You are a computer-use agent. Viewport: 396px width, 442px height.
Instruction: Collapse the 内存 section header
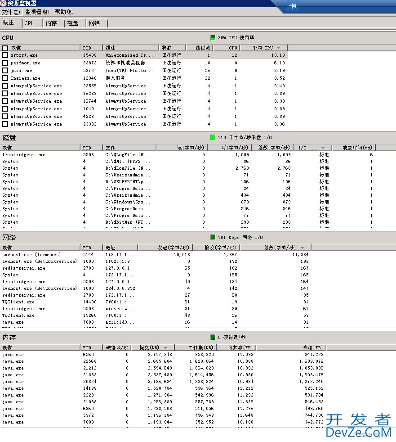(x=198, y=338)
